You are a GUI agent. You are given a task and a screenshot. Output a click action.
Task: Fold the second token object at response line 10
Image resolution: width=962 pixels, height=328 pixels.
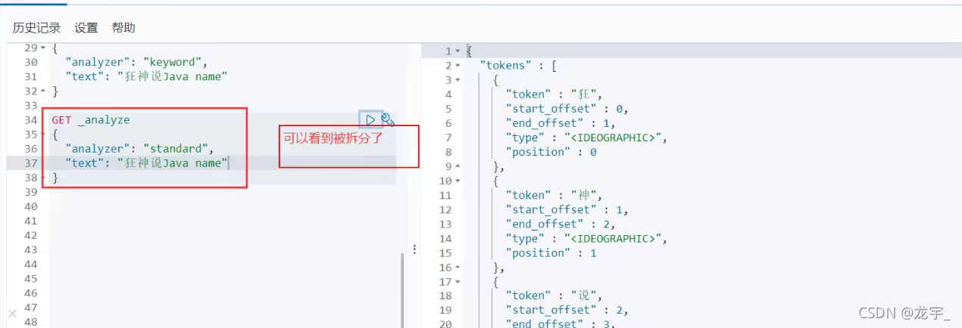(458, 181)
